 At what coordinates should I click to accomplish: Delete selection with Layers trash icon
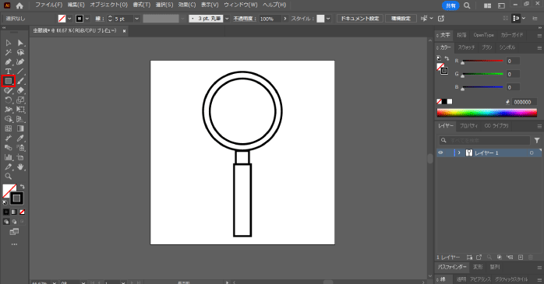point(531,258)
